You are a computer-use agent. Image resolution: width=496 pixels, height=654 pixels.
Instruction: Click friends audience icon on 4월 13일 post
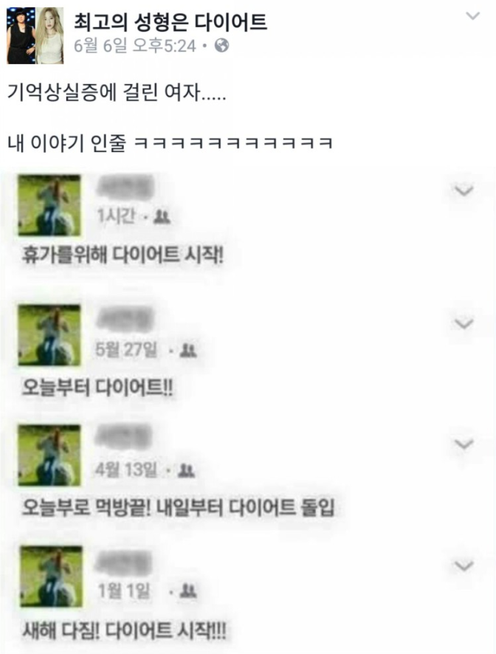(x=186, y=471)
